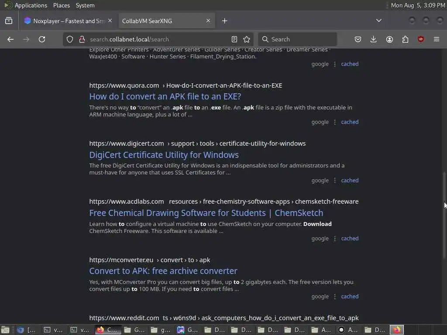Open cached link under WaxJet400 snippet
This screenshot has width=447, height=335.
tap(350, 64)
